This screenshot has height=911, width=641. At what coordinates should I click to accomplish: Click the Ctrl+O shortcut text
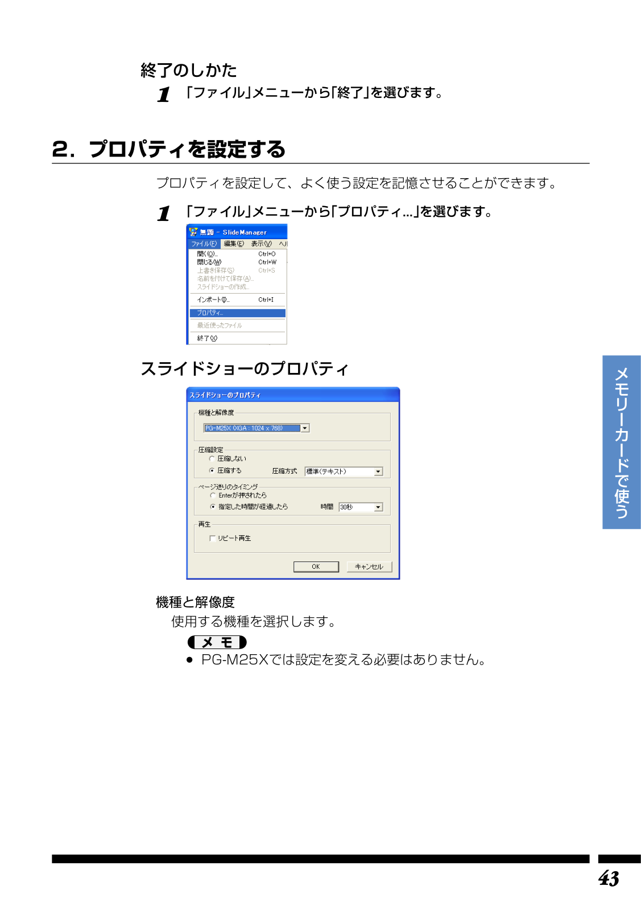pos(267,254)
